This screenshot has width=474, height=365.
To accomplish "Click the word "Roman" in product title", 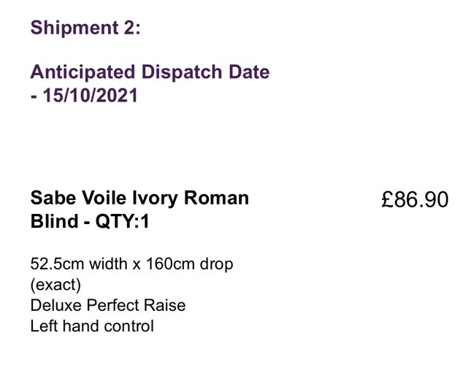I will pos(218,198).
